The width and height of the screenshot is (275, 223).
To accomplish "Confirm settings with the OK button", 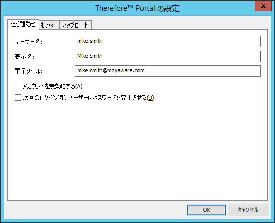I will pos(206,210).
